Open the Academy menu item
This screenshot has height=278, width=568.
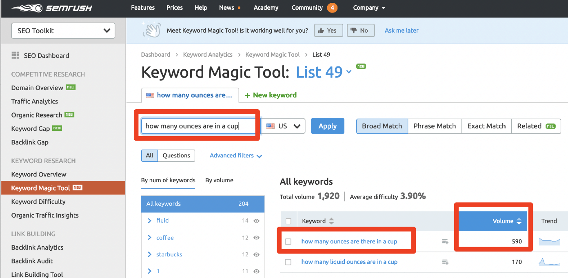point(266,8)
